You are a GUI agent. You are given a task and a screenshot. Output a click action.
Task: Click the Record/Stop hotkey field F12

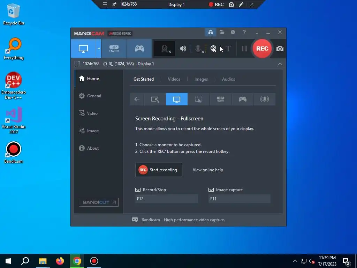pos(166,199)
